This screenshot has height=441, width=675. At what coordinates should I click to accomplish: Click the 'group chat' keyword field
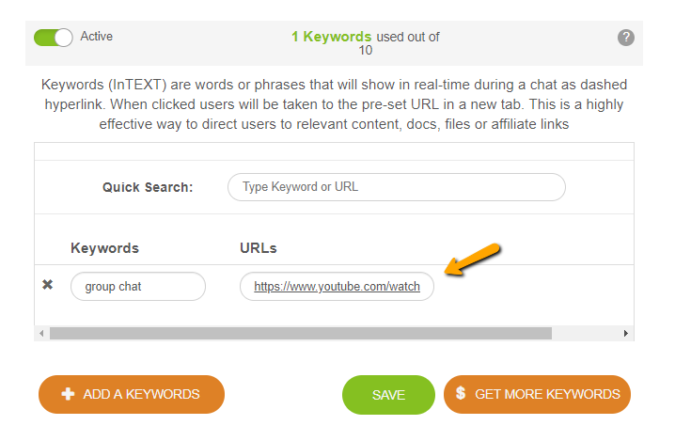click(x=137, y=287)
